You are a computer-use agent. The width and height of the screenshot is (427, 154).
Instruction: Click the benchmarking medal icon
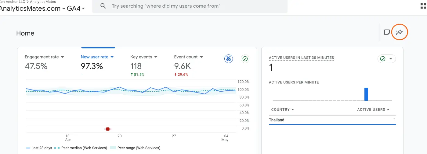[229, 59]
